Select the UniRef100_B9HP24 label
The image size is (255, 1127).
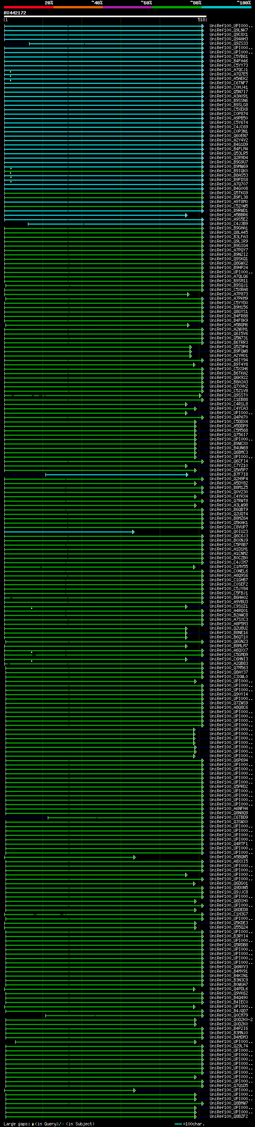click(x=229, y=268)
